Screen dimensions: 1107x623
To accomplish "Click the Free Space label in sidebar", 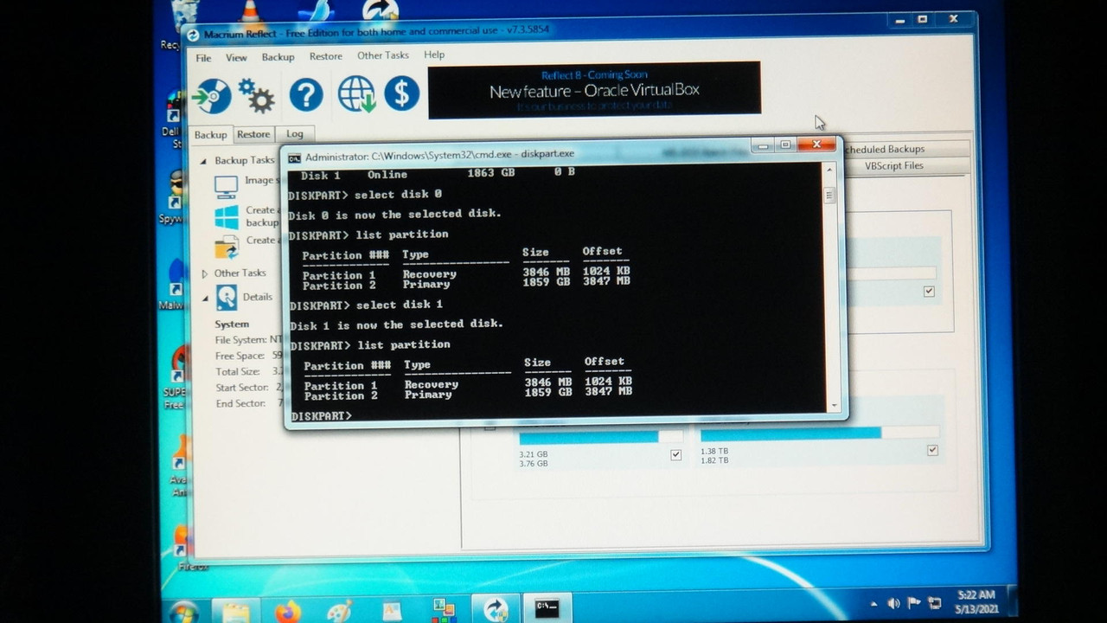I will pyautogui.click(x=240, y=356).
